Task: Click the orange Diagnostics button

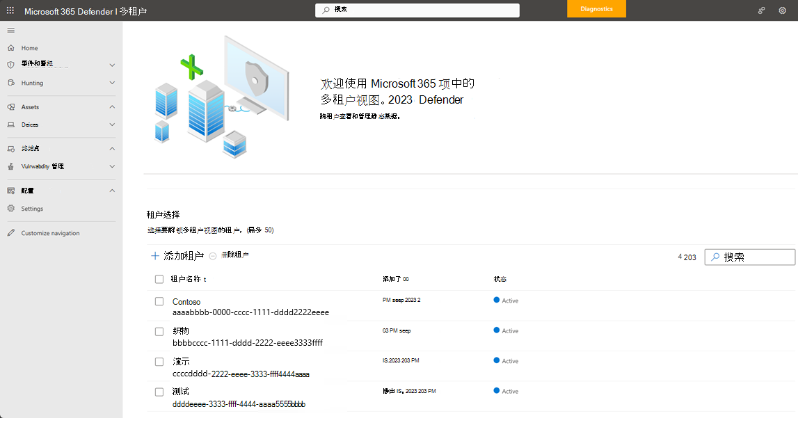Action: pos(596,8)
